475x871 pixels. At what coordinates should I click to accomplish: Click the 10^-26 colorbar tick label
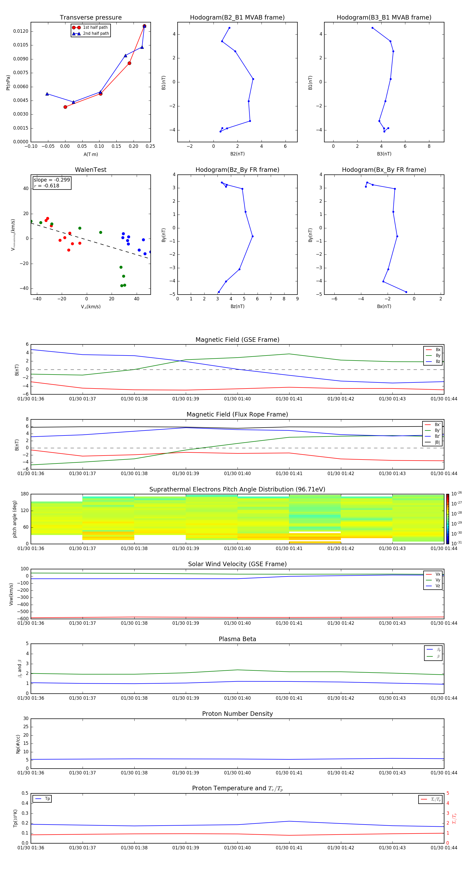457,494
